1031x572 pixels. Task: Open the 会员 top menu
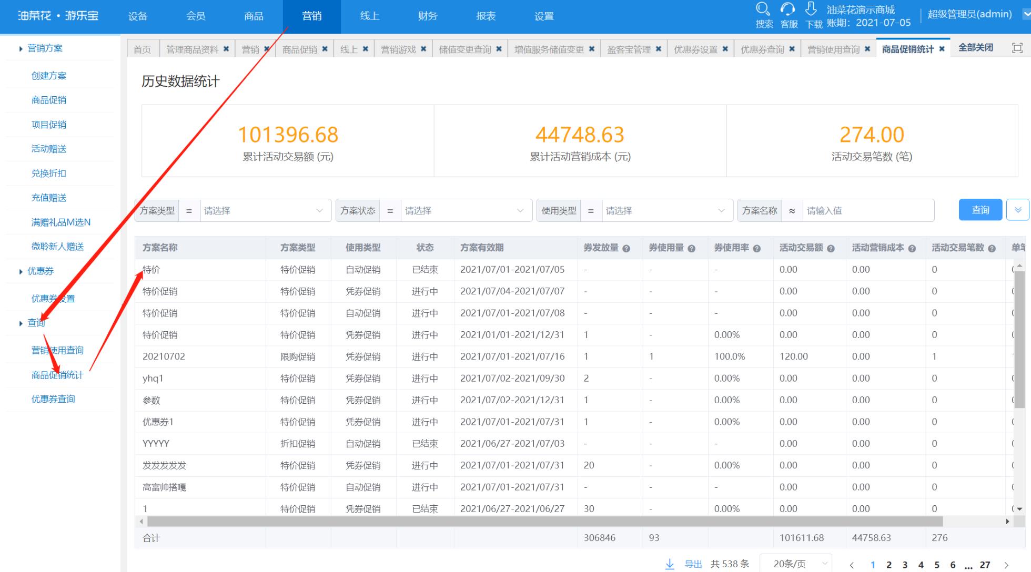point(196,16)
